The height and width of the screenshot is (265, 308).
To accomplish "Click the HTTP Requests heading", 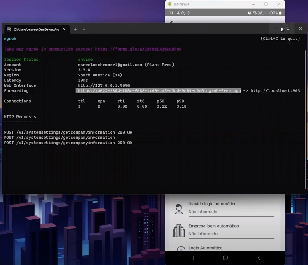I will click(20, 117).
